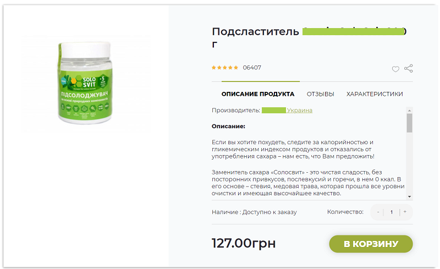Screen dimensions: 440x269
Task: Decrease quantity with minus button
Action: click(378, 212)
